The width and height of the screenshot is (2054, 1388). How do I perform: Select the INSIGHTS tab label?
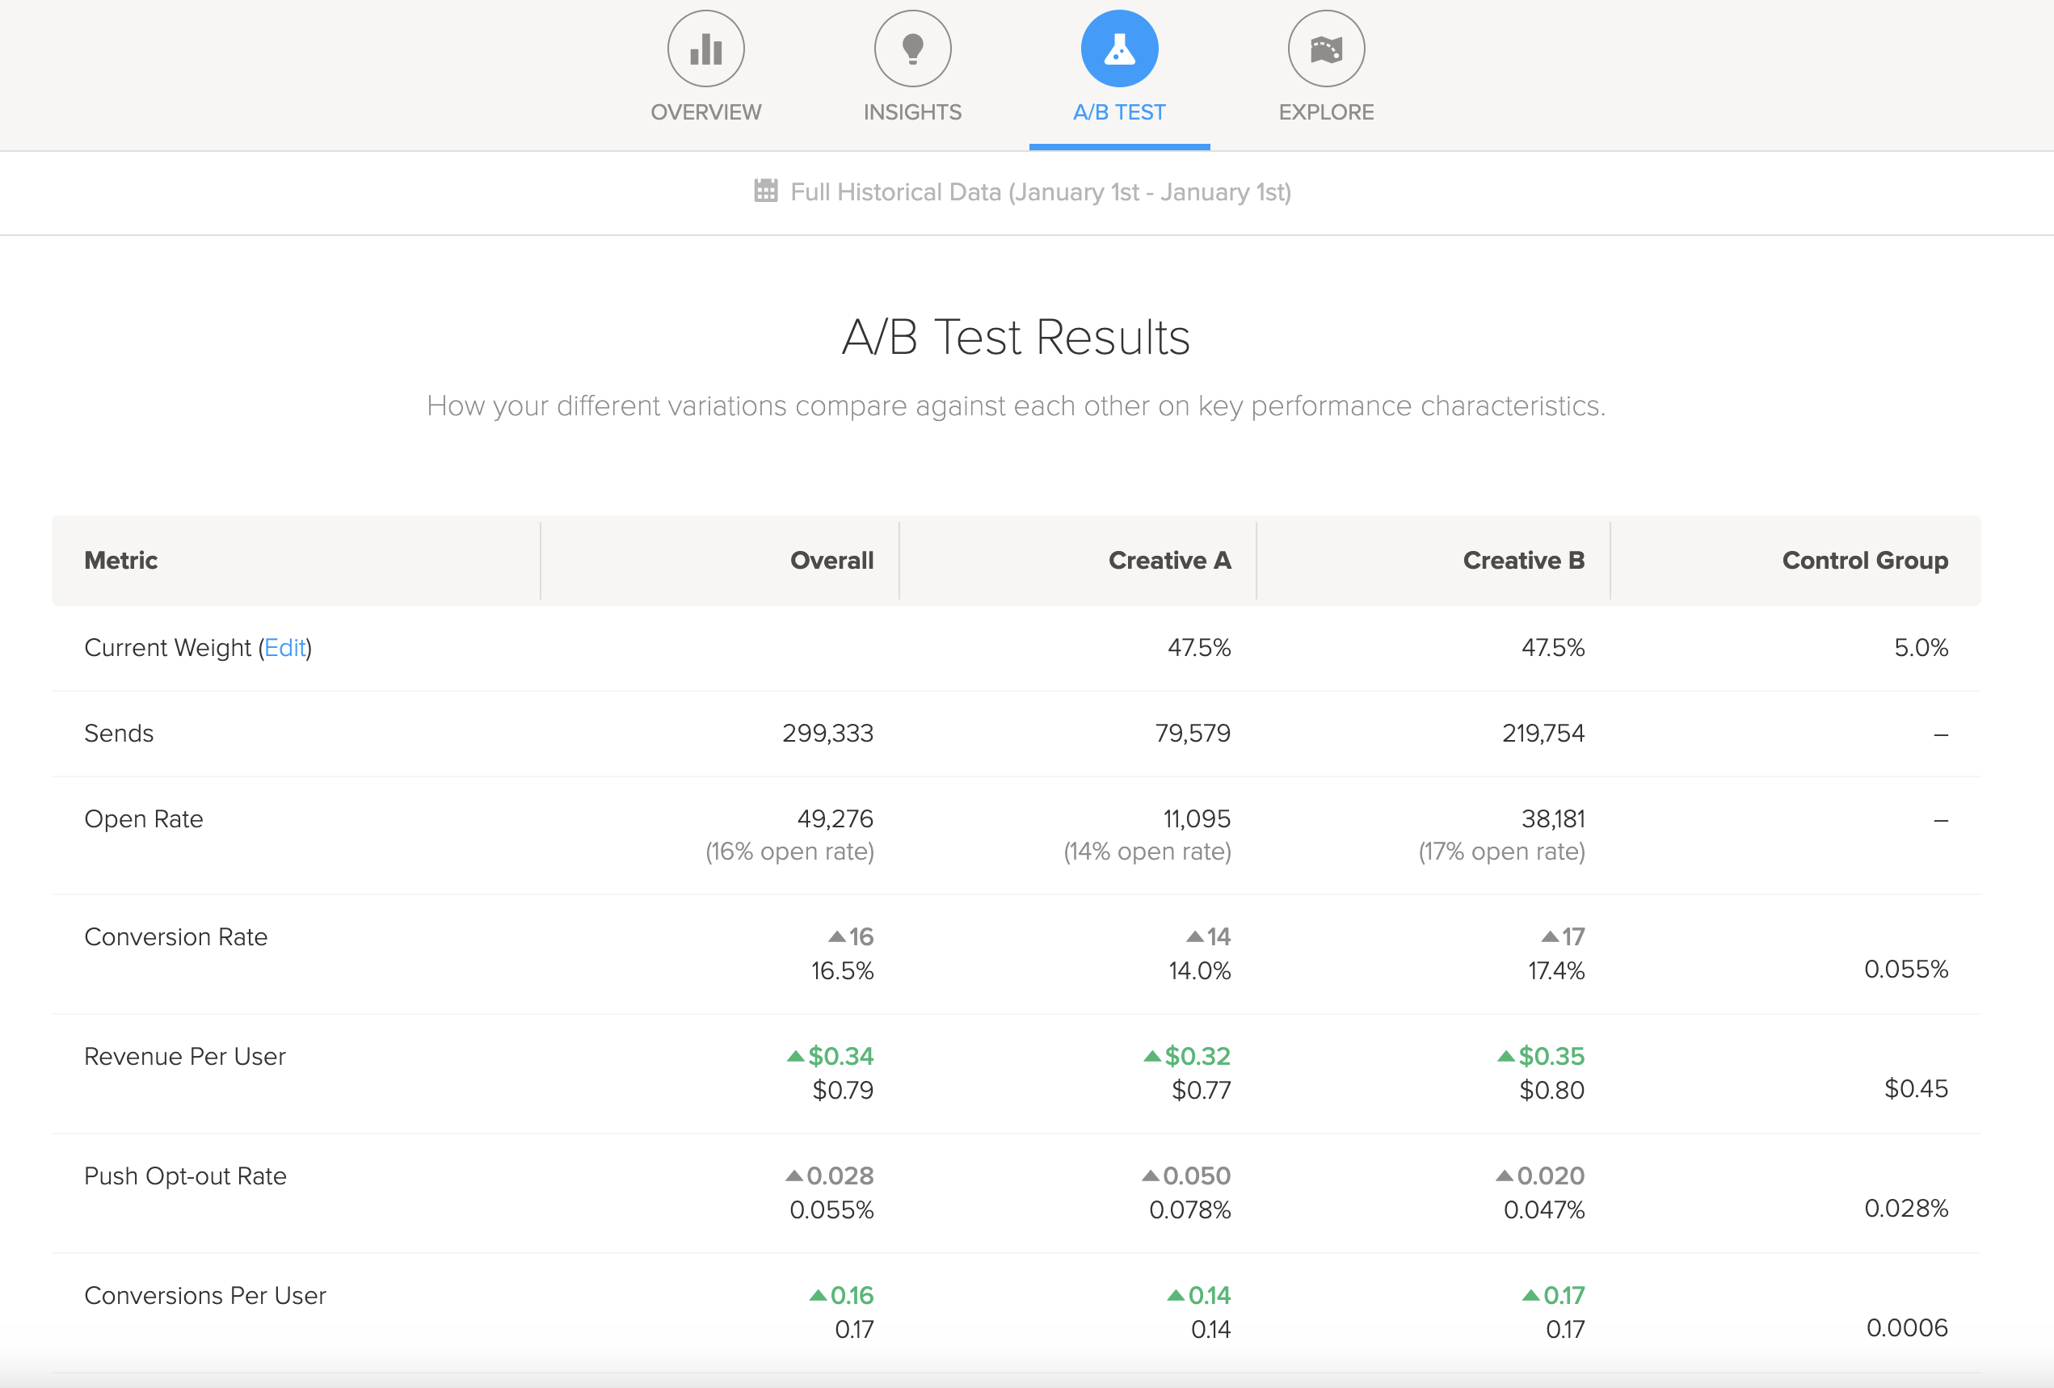point(912,112)
